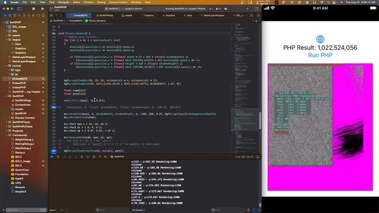Switch to the Data editor tab

[188, 15]
